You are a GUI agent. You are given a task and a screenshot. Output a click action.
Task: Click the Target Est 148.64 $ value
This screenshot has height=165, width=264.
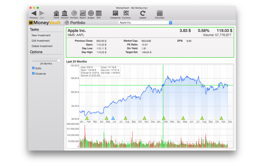point(146,52)
